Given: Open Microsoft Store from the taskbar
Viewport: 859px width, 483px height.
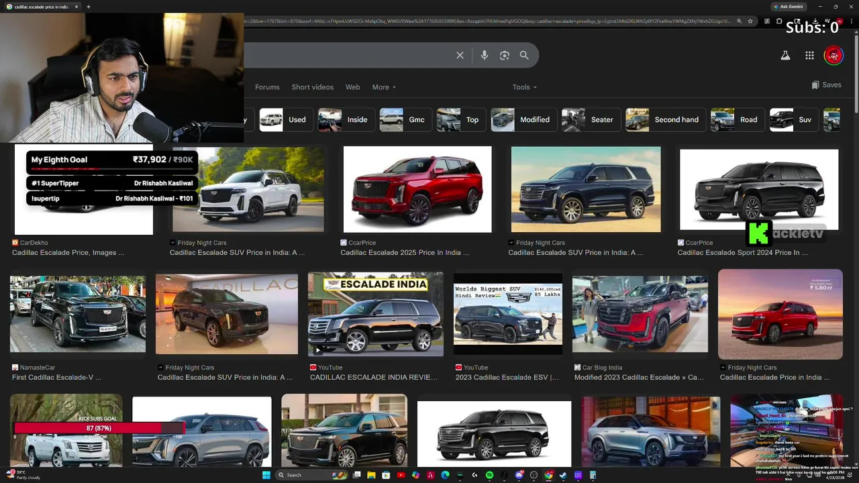Looking at the screenshot, I should point(386,475).
